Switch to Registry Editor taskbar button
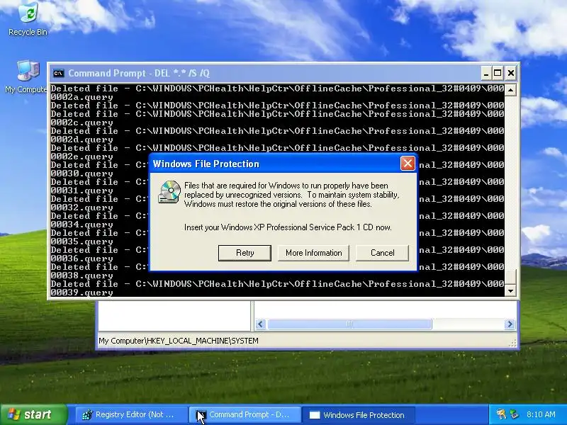The width and height of the screenshot is (567, 425). click(x=131, y=415)
